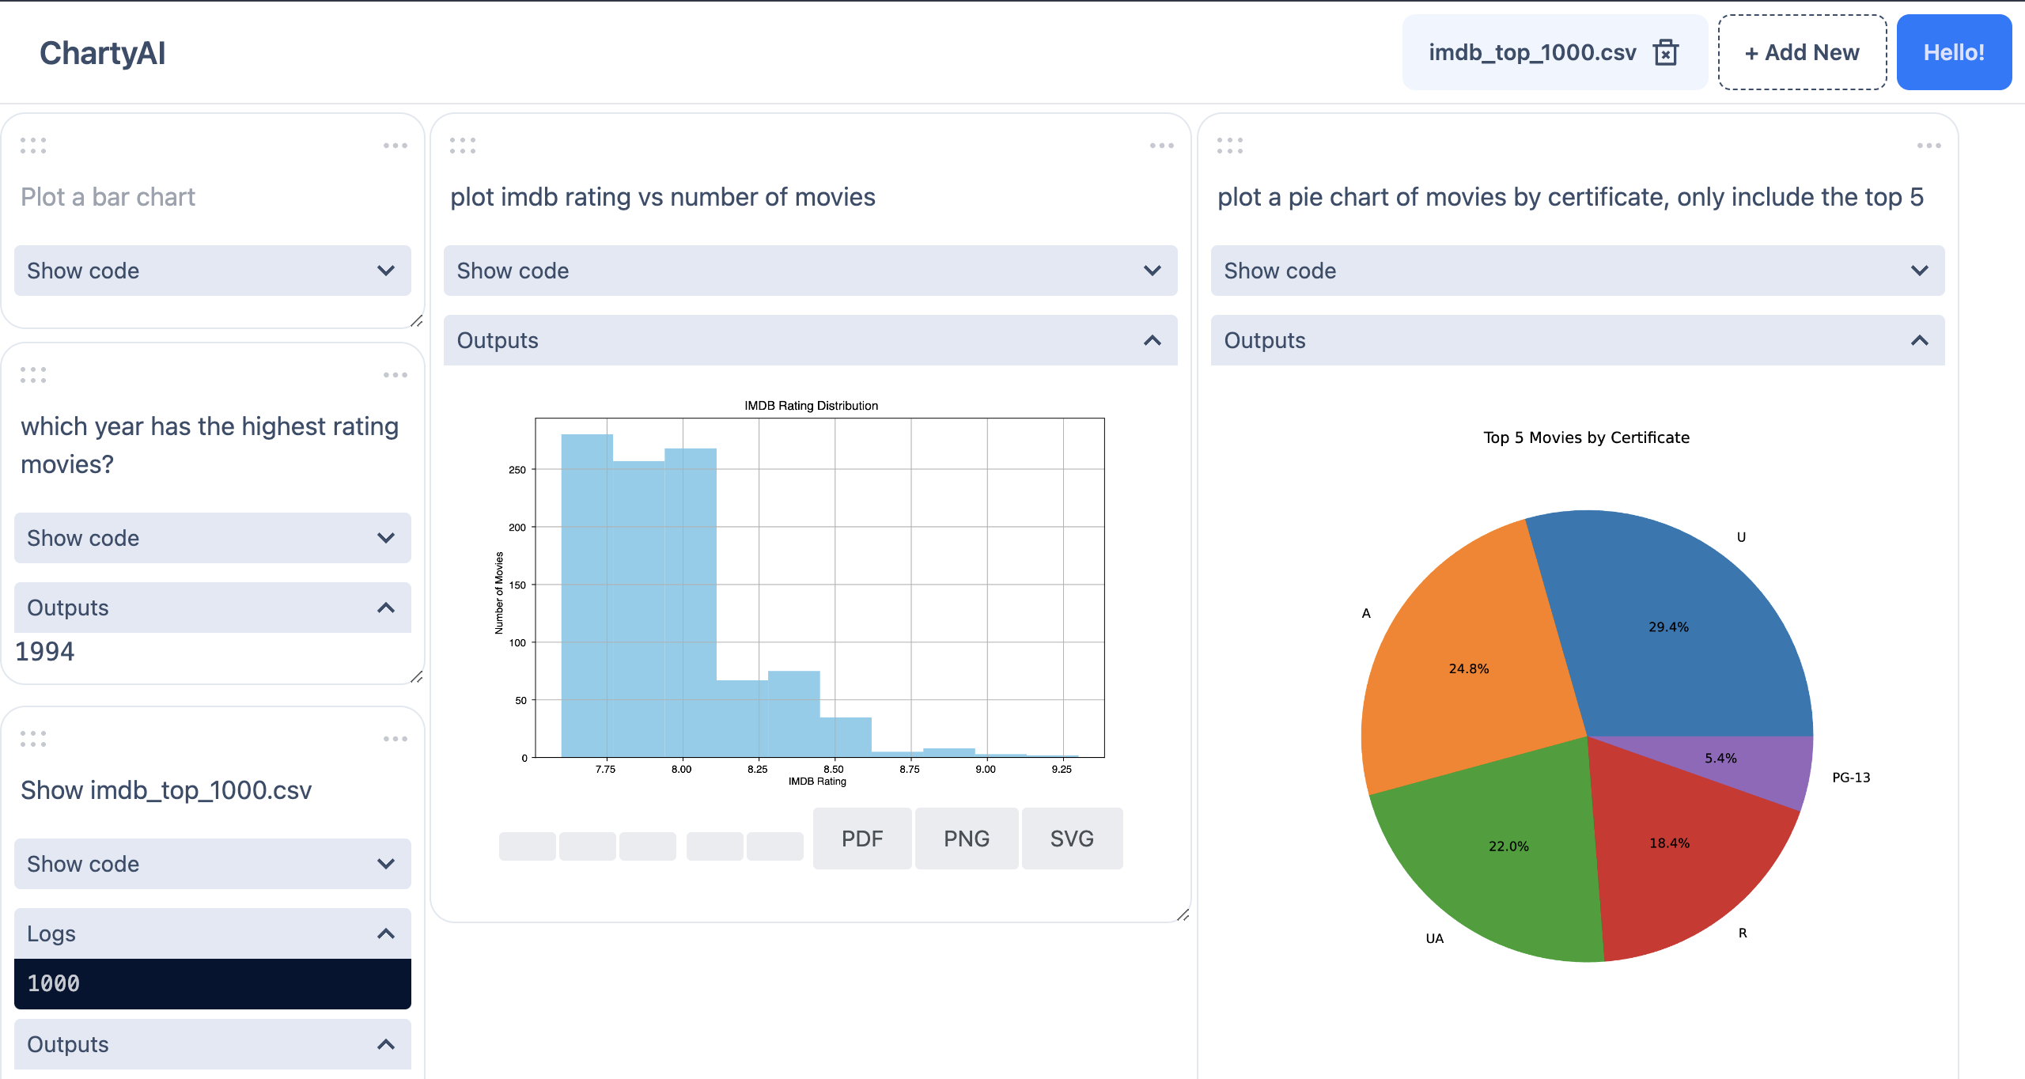Grab the drag handle on pie chart card
The image size is (2025, 1079).
coord(1230,146)
